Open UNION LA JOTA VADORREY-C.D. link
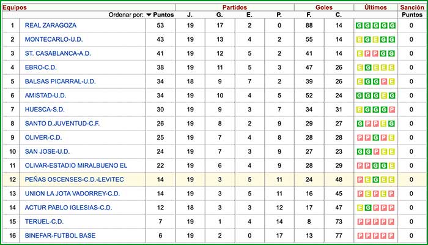Viewport: 428px width, 245px height. 72,194
